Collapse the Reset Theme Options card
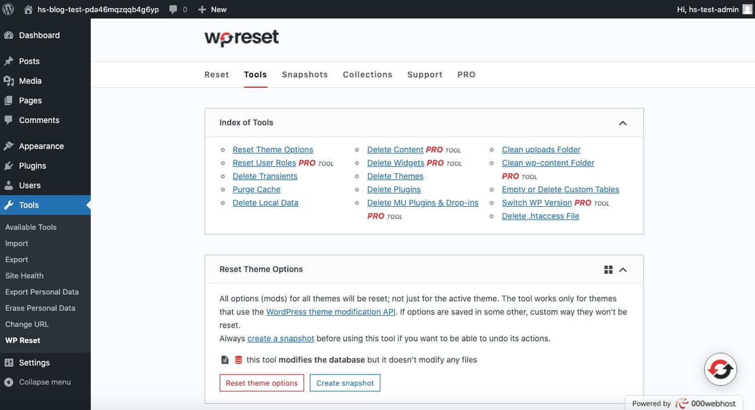 pos(623,269)
